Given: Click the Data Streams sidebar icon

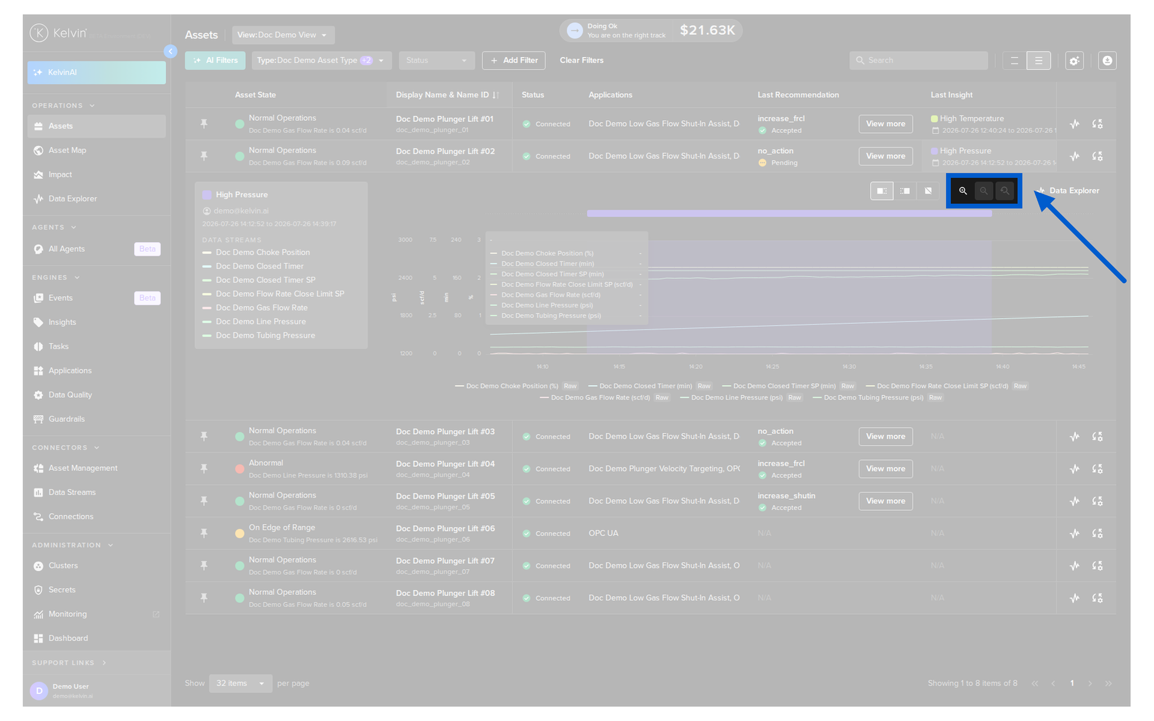Looking at the screenshot, I should [38, 492].
